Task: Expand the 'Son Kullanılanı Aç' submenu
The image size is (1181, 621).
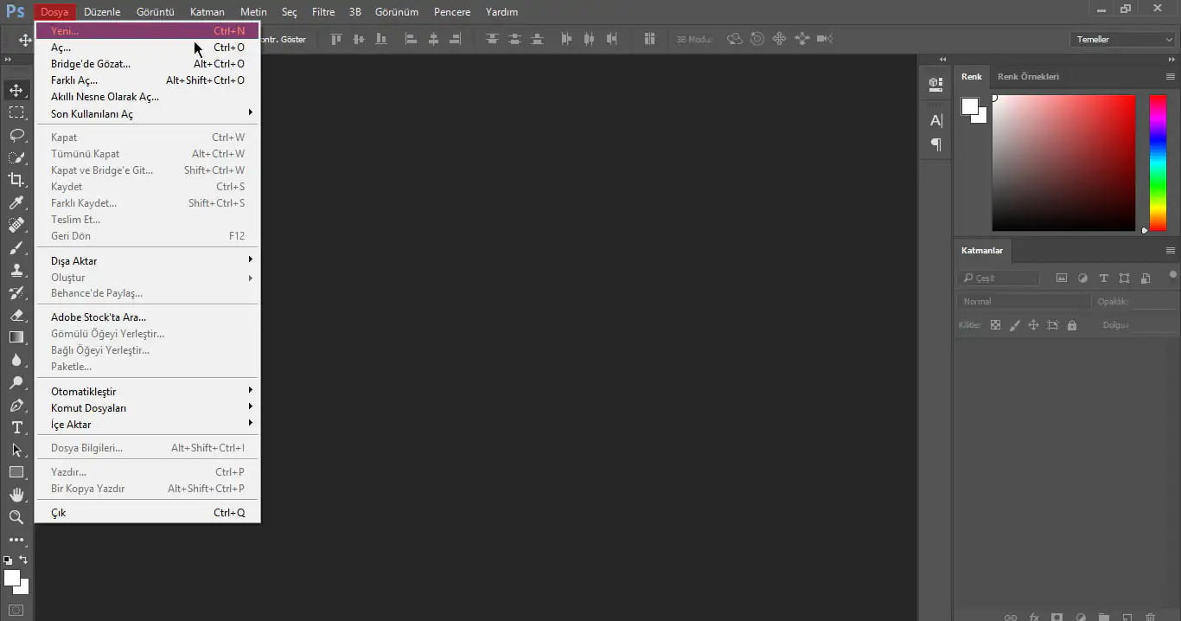Action: (x=147, y=113)
